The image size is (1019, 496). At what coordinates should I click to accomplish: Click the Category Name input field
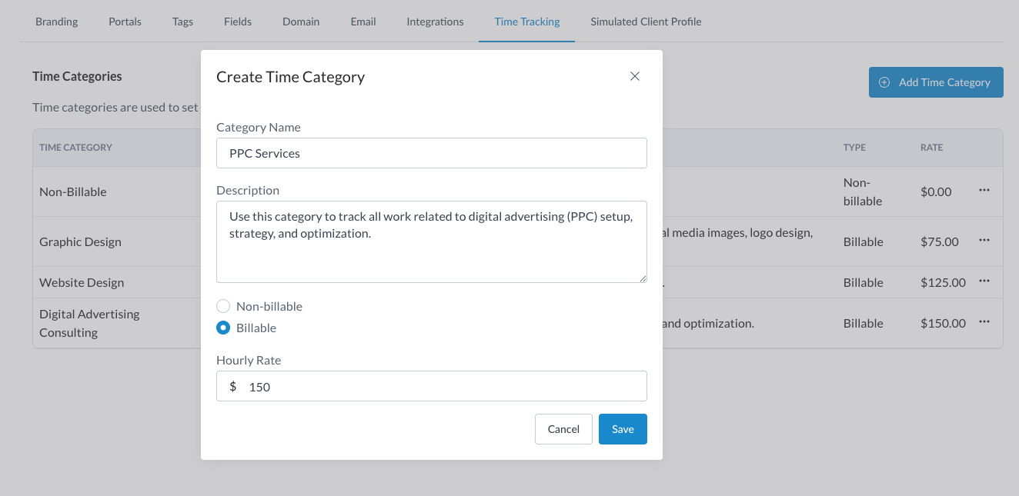[431, 153]
